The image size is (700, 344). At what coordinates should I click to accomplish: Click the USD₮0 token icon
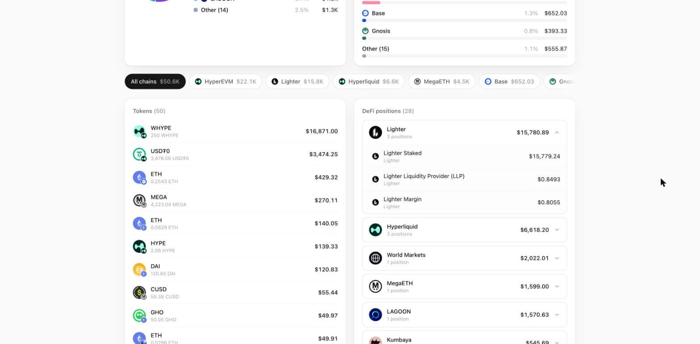coord(139,154)
